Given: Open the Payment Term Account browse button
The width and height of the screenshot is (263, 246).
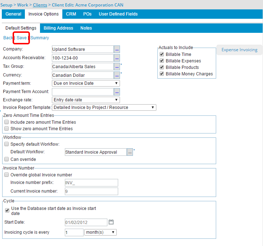Looking at the screenshot, I should [117, 92].
